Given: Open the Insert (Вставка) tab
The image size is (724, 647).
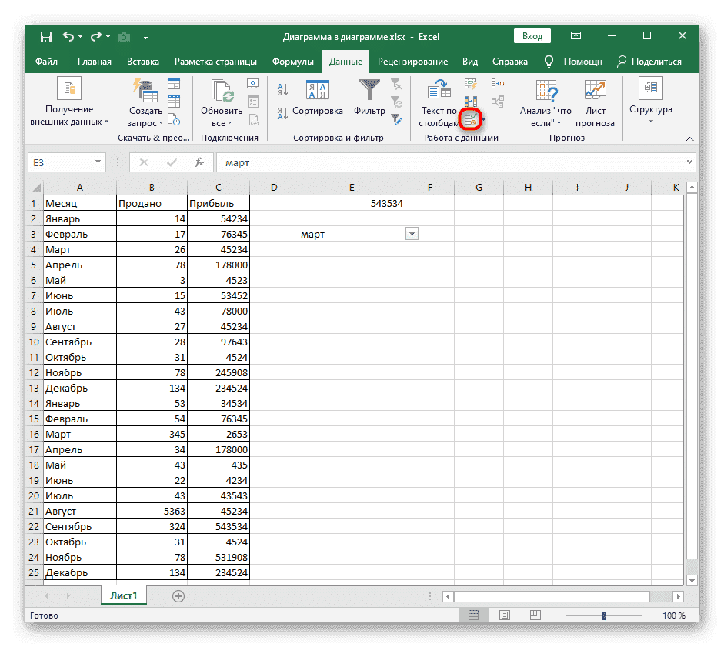Looking at the screenshot, I should tap(143, 62).
